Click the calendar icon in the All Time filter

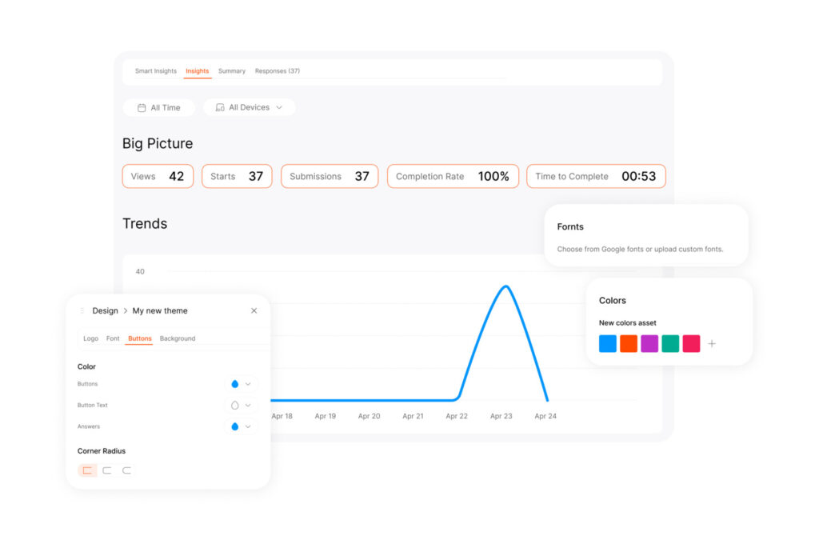coord(142,107)
